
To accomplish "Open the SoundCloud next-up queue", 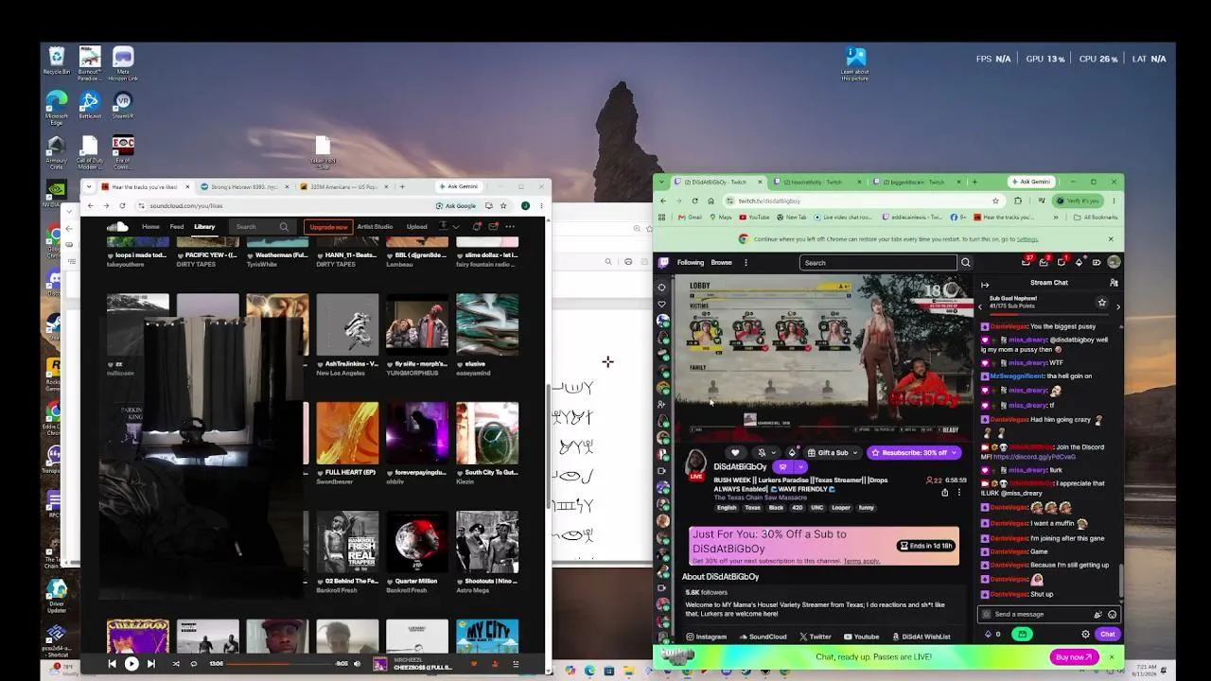I will [x=516, y=664].
